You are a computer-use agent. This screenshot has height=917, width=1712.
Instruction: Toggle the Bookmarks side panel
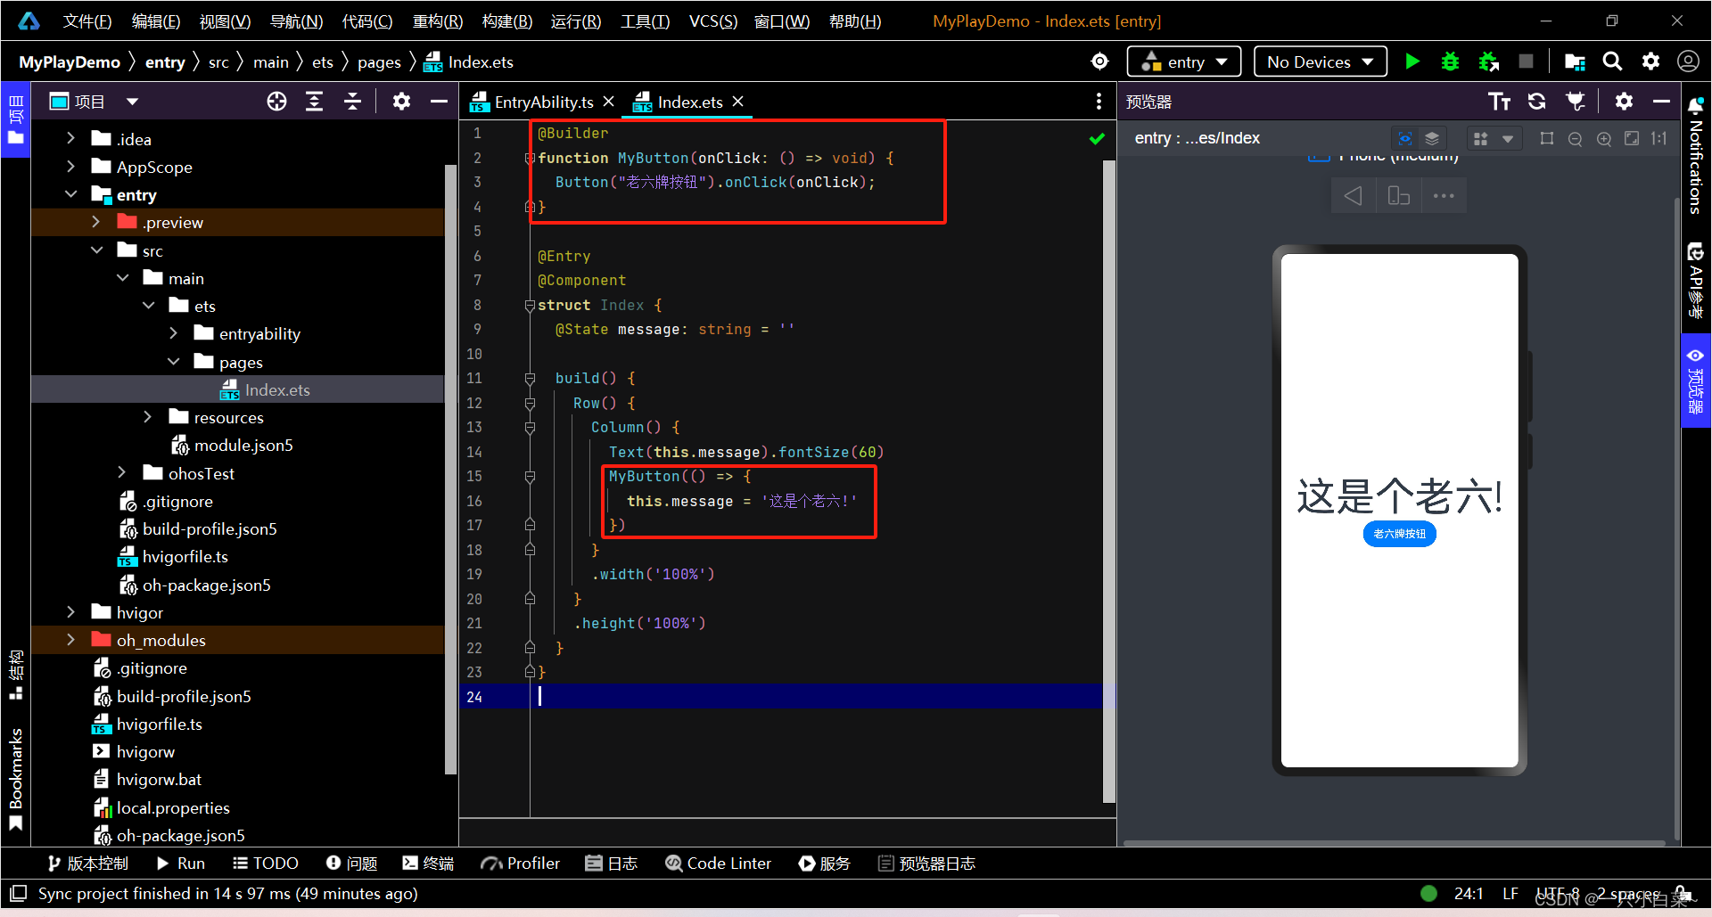[16, 778]
